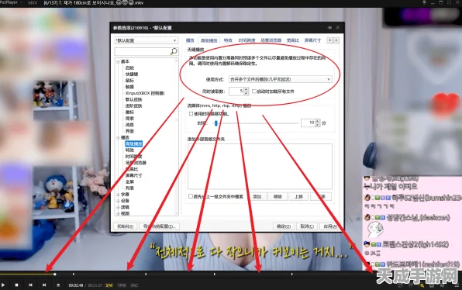Viewport: 462px width, 290px height.
Task: Click the magnifier icon in preferences search
Action: (174, 51)
